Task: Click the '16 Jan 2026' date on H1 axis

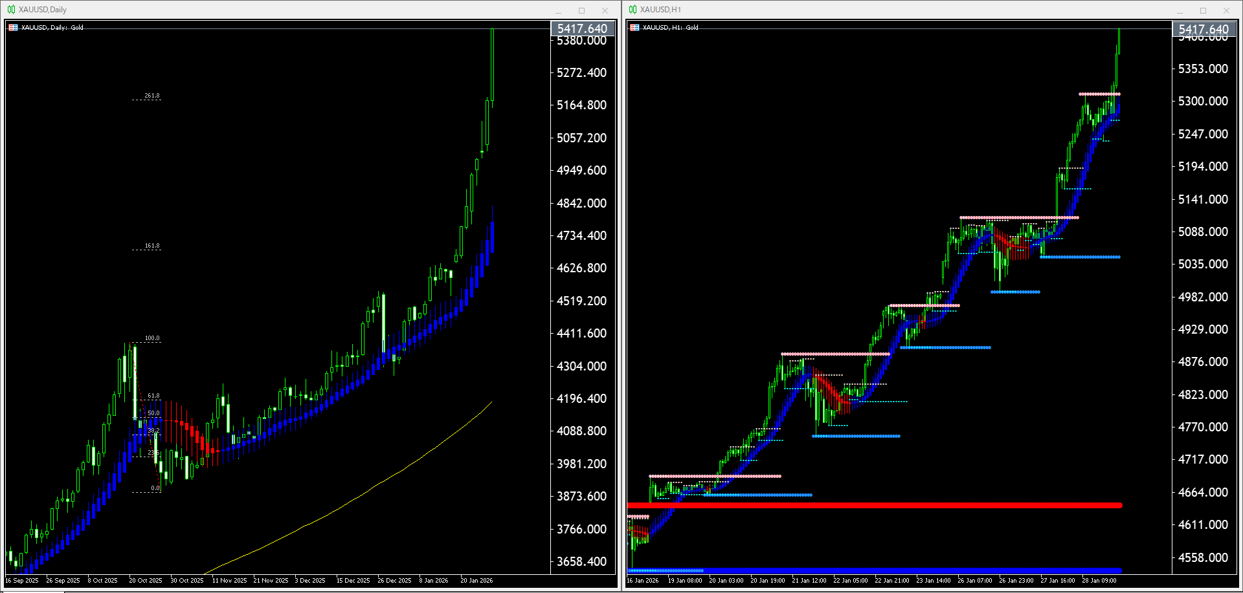Action: (643, 581)
